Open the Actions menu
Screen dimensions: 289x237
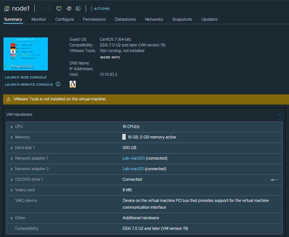pyautogui.click(x=100, y=9)
